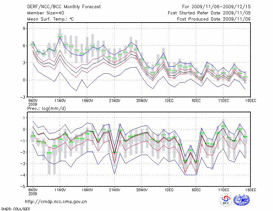Click the Fcst Started Refer Date line
This screenshot has width=273, height=211.
210,13
